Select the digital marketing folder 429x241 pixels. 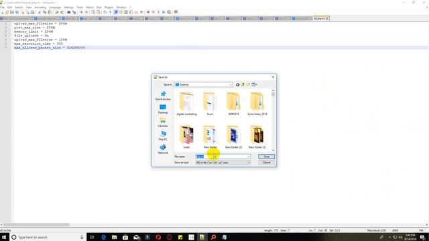point(186,104)
